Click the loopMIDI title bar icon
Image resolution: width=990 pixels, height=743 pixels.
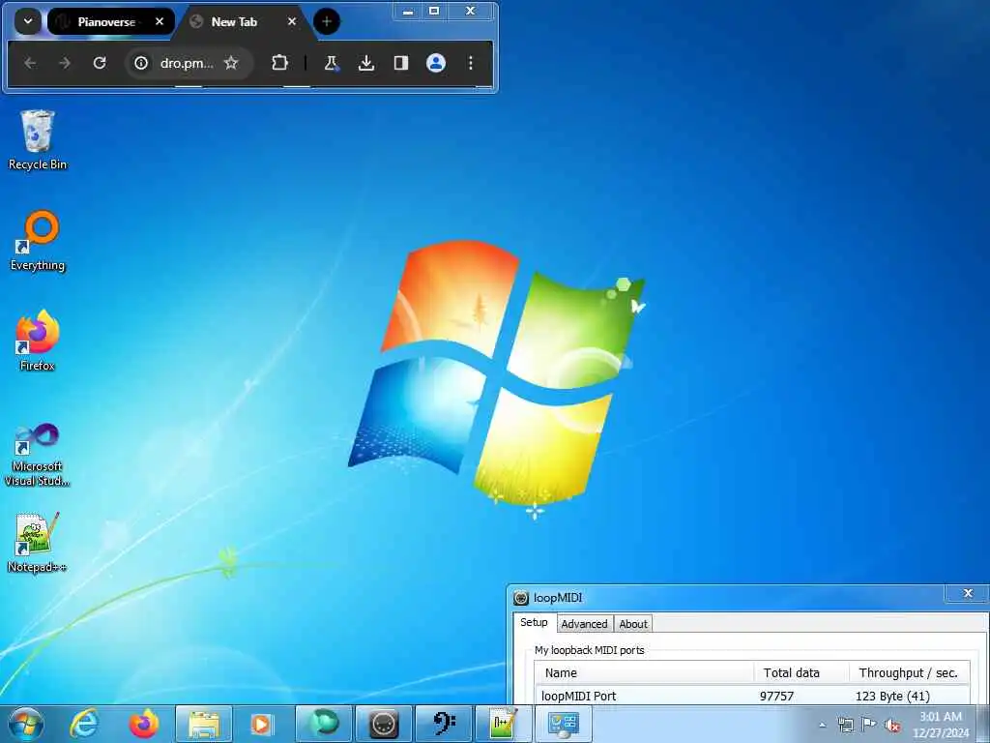(521, 598)
